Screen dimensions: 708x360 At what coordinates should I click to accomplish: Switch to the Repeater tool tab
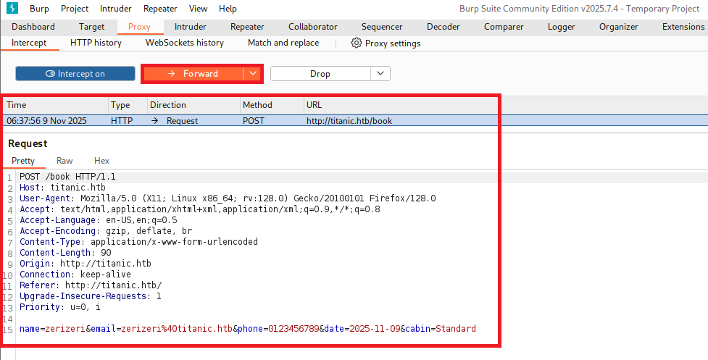click(247, 27)
